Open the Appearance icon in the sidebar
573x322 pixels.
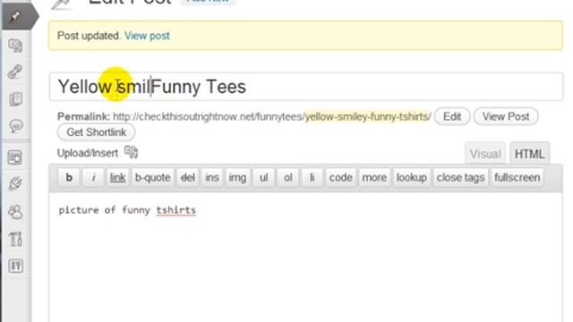pos(15,157)
